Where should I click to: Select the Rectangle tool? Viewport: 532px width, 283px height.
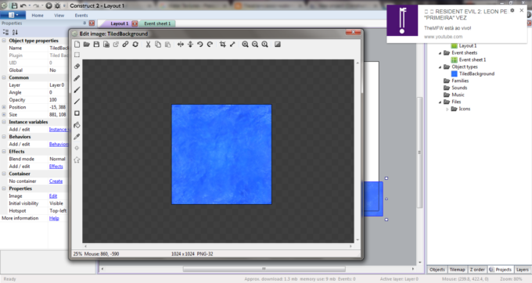(77, 113)
